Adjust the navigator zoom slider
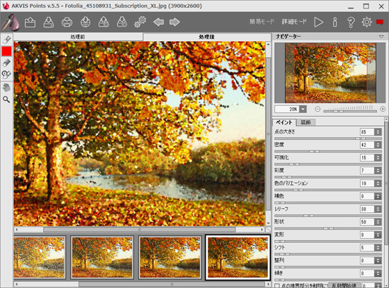This screenshot has height=288, width=389. [350, 111]
